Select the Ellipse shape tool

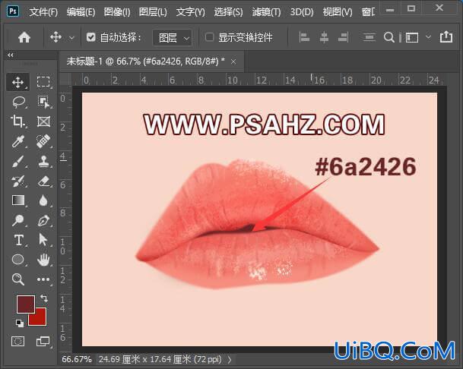coord(17,260)
